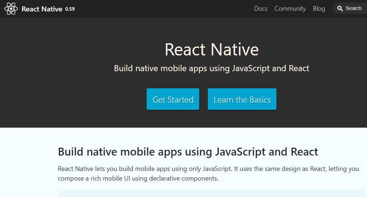
Task: Open the Community navigation link
Action: point(290,9)
